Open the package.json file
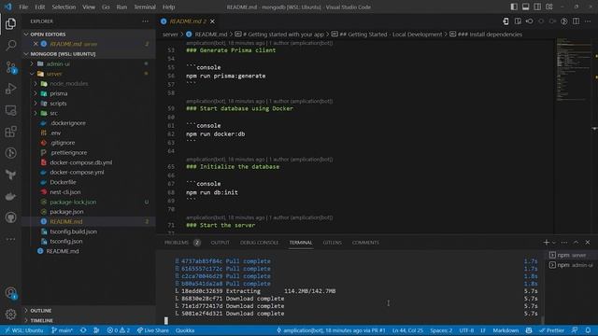The height and width of the screenshot is (336, 598). click(66, 212)
